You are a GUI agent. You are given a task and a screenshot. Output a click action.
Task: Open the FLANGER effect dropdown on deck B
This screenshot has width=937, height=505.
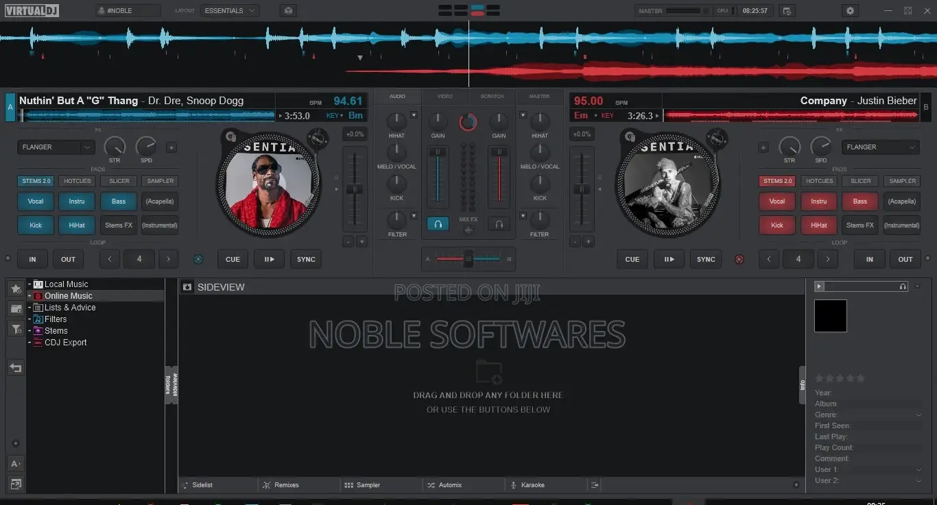880,147
